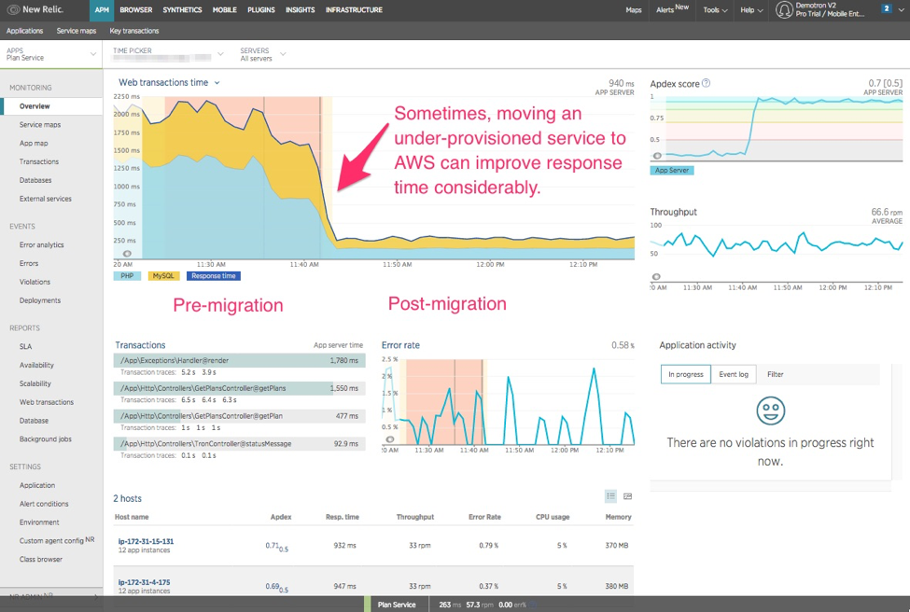Switch hosts view to card layout icon
Image resolution: width=910 pixels, height=612 pixels.
point(627,496)
